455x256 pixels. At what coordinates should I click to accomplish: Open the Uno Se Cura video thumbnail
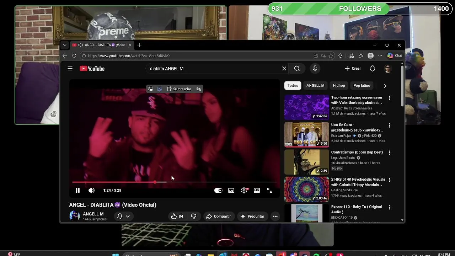[x=307, y=134]
